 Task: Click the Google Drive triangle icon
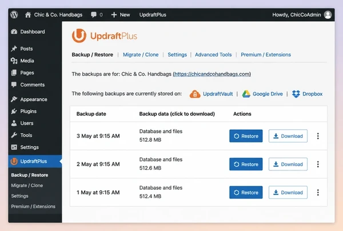pos(246,94)
